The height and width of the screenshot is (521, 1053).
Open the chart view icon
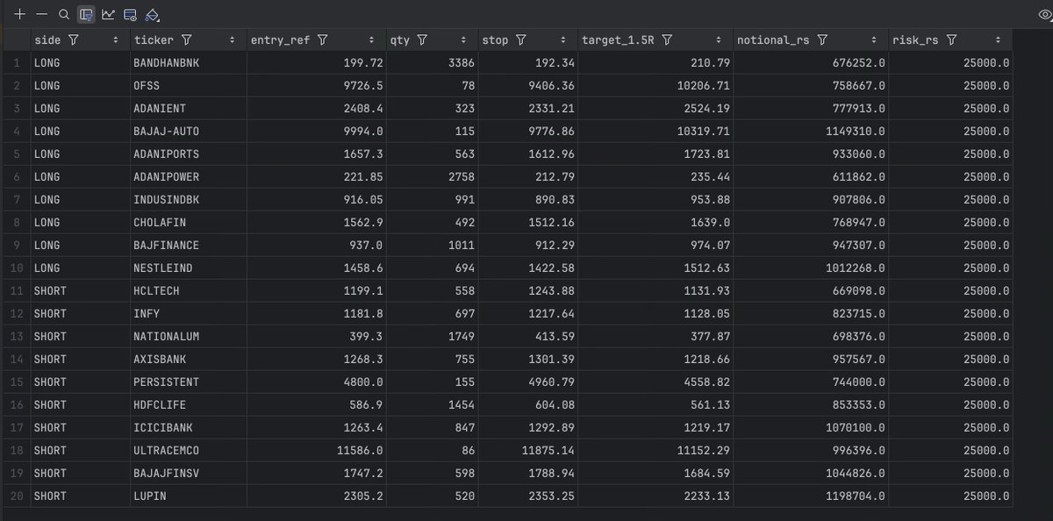108,14
